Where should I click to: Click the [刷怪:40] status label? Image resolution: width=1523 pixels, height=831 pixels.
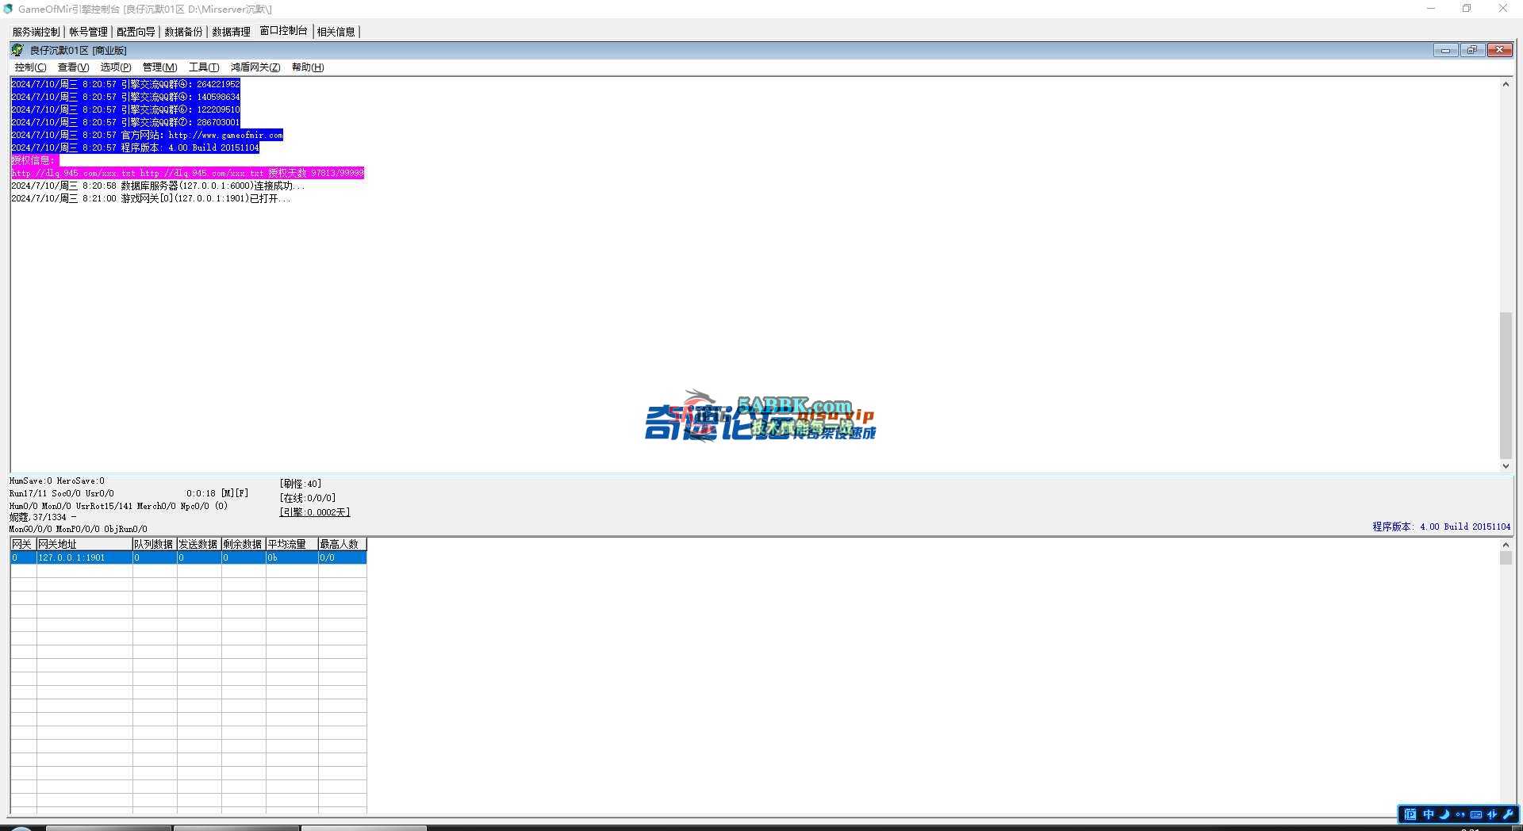[x=301, y=484]
